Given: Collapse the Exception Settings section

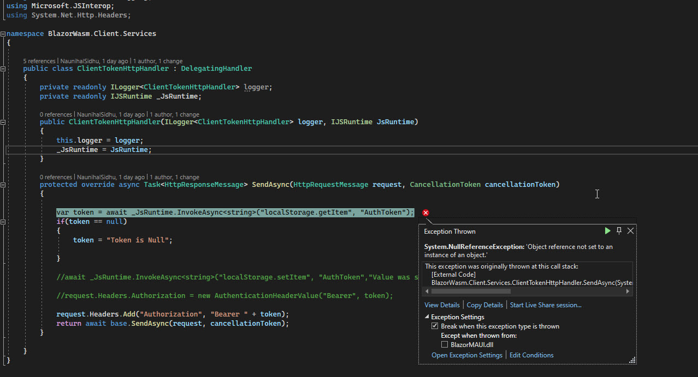Looking at the screenshot, I should coord(428,317).
